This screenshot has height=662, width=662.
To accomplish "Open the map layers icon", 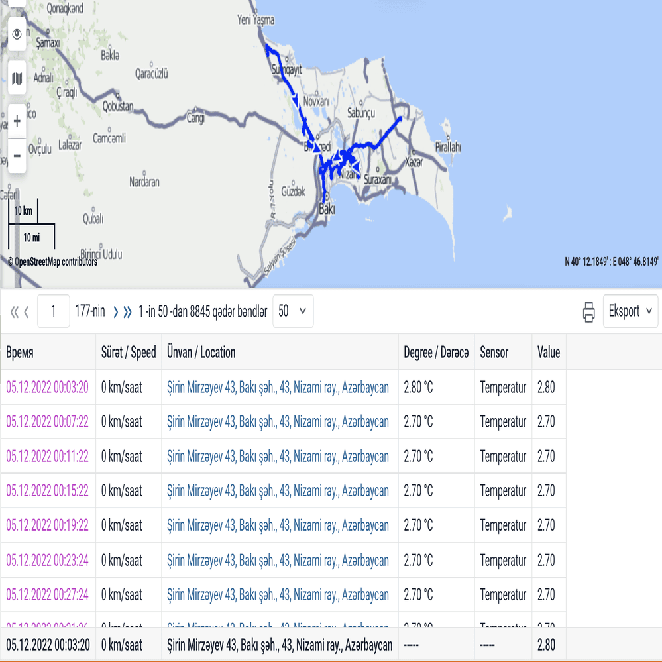I will [x=17, y=78].
